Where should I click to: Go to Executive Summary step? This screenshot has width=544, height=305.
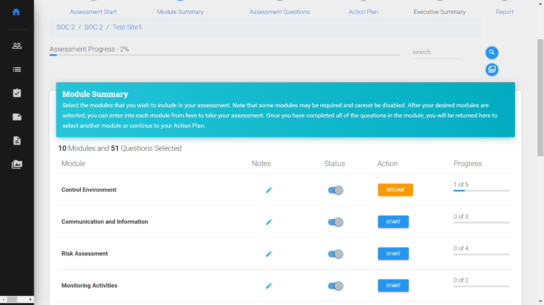[440, 12]
